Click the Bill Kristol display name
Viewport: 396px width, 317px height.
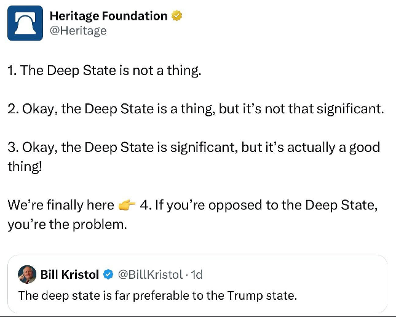pos(69,274)
